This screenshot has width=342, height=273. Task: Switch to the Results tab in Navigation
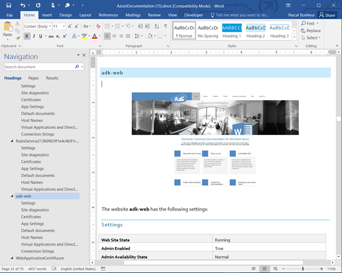click(x=52, y=78)
